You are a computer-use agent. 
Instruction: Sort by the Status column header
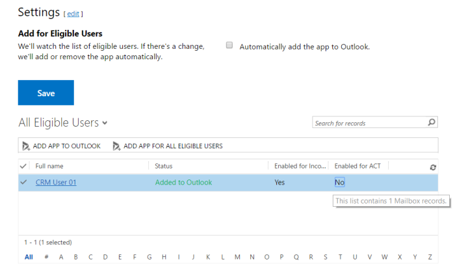coord(164,166)
